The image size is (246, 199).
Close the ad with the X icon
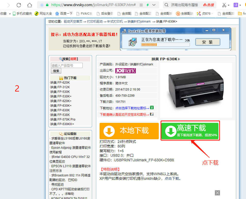(x=217, y=193)
